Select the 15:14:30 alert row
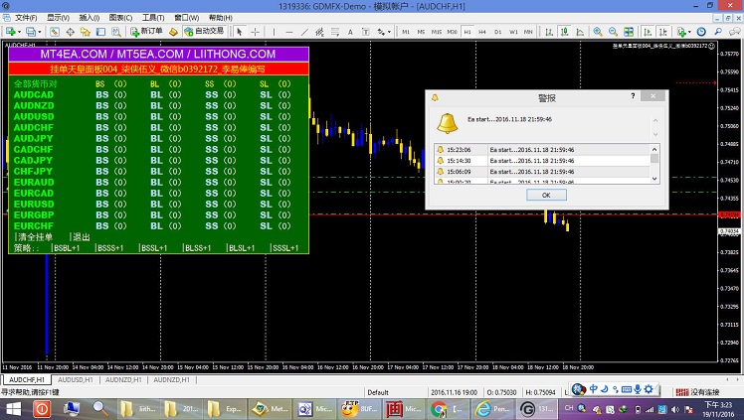 coord(542,161)
